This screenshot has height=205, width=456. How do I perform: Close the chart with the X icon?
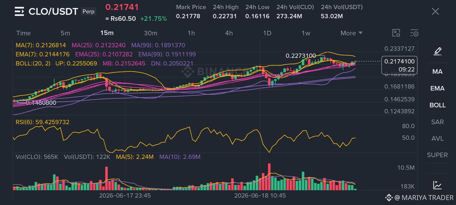tap(435, 11)
